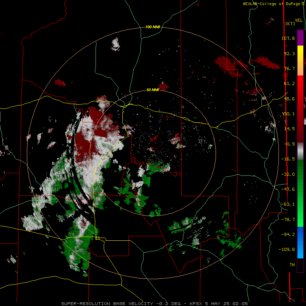Pick the purple segment of the color bar
Viewport: 306px width, 306px height.
(300, 38)
